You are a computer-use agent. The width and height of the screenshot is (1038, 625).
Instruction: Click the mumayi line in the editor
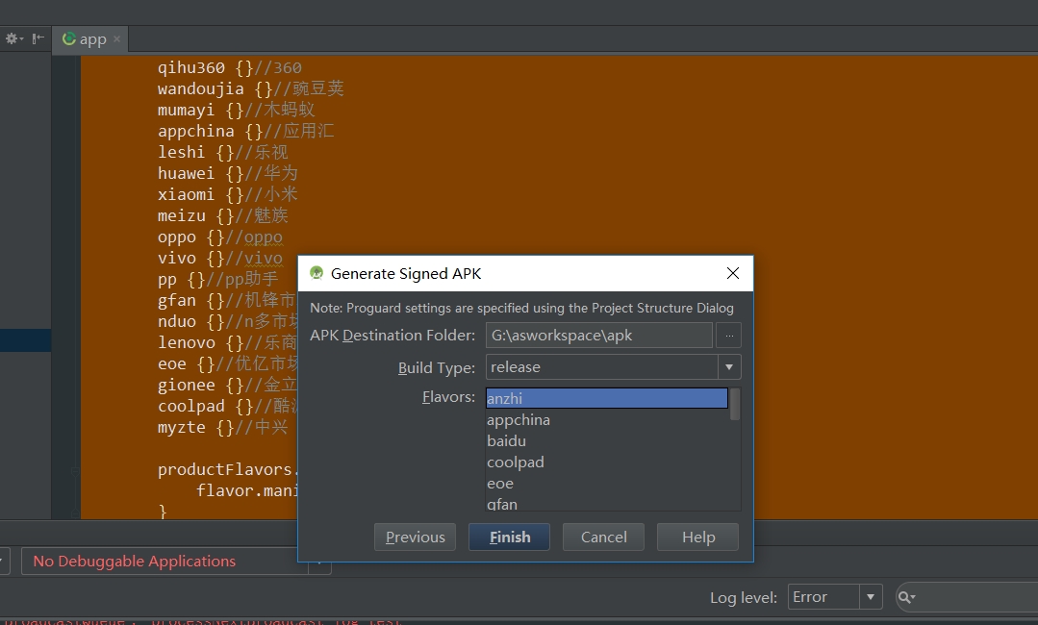coord(236,110)
